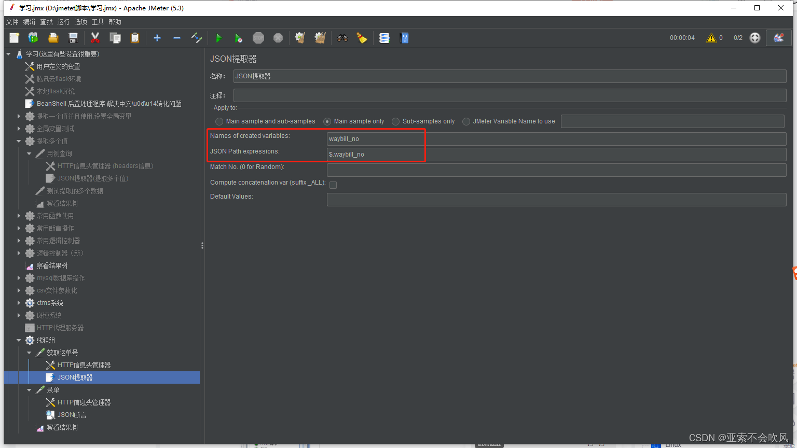The width and height of the screenshot is (797, 448).
Task: Collapse the root 学习 test plan node
Action: tap(8, 54)
